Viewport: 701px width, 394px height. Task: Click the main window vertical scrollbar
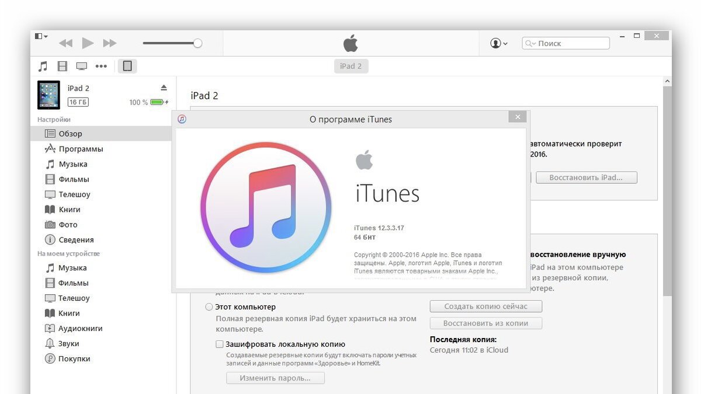tap(667, 191)
